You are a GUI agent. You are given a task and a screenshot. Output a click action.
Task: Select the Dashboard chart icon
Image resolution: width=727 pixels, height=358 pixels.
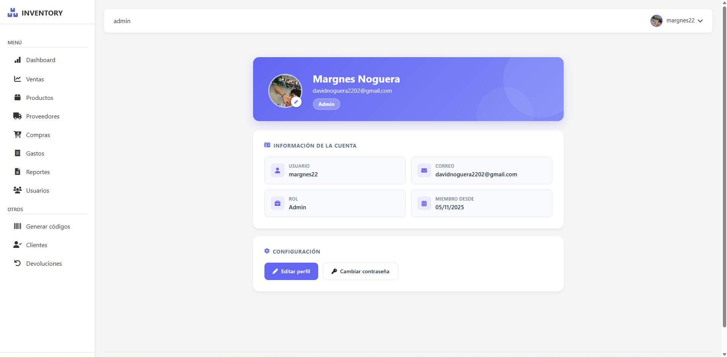(x=18, y=60)
